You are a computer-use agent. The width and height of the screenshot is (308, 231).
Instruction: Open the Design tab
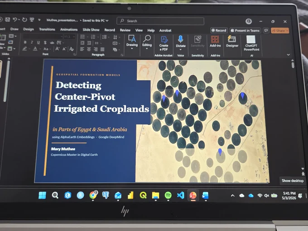click(29, 29)
